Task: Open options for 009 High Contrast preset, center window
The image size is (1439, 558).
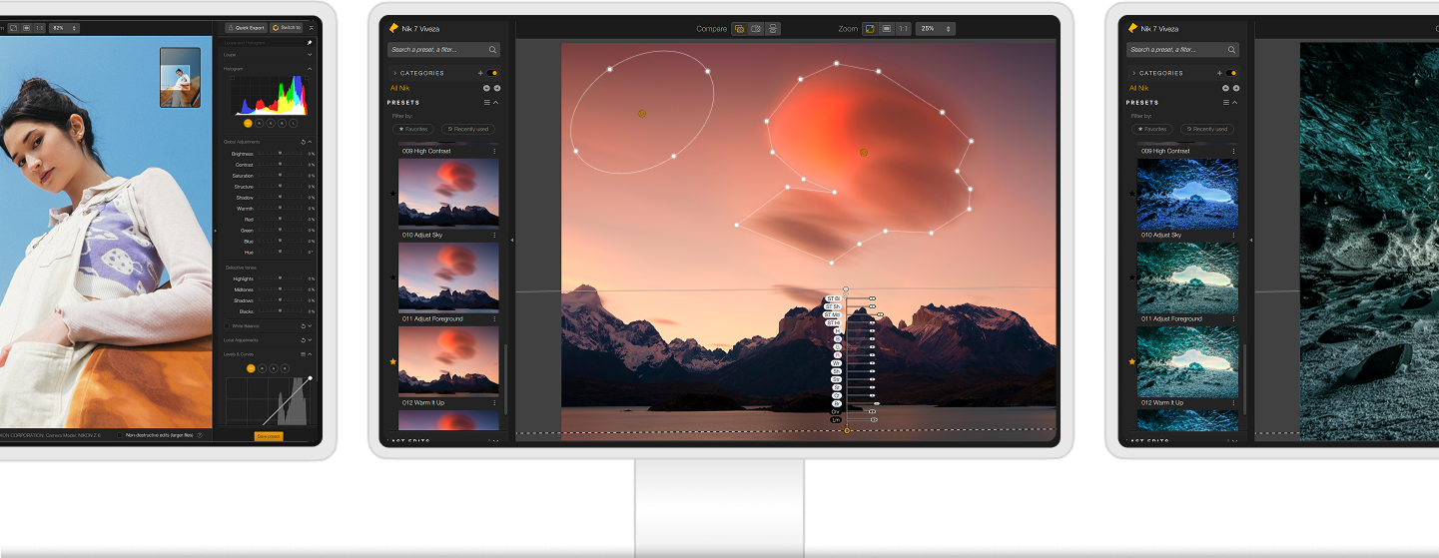Action: point(494,151)
